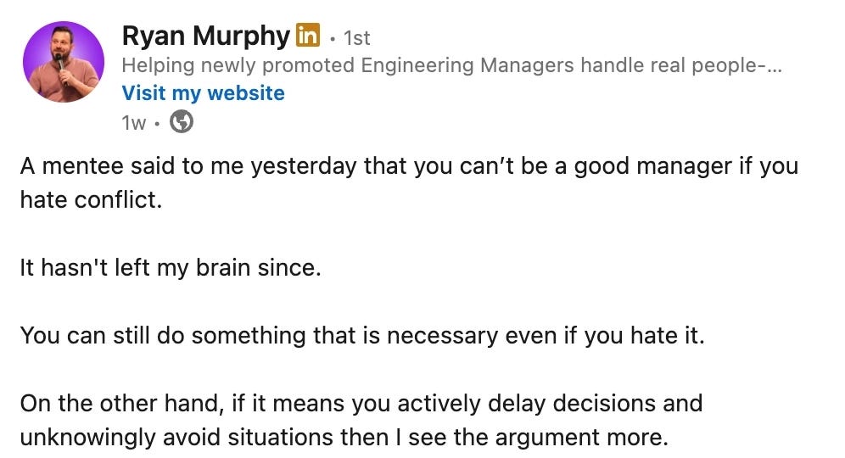
Task: Expand the truncated headline ellipsis
Action: [x=775, y=66]
